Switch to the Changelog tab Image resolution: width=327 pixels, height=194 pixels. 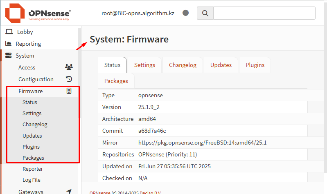tap(183, 65)
